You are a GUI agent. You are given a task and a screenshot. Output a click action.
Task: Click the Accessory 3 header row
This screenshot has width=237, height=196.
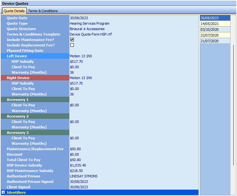pos(35,133)
